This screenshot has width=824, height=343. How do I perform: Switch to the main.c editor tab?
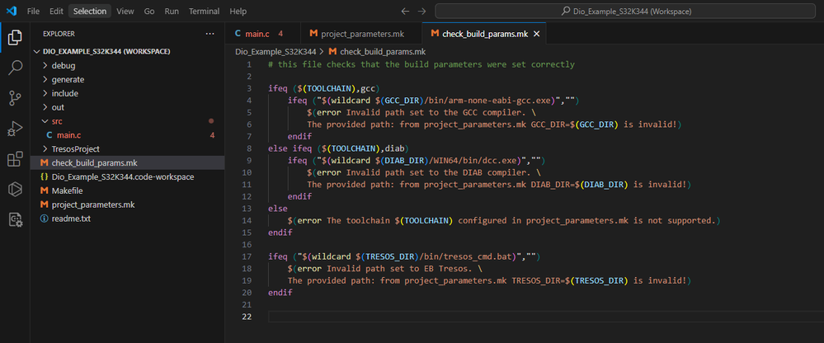[257, 34]
